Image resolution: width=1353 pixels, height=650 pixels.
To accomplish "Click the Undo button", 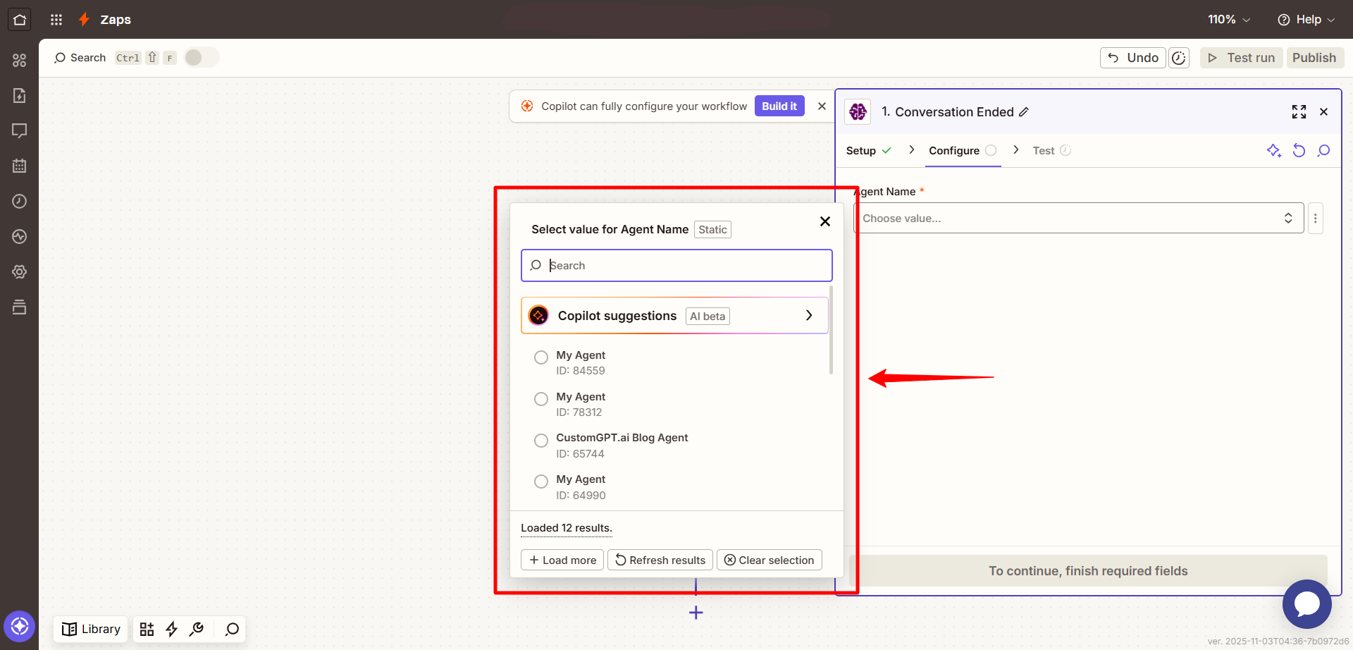I will pyautogui.click(x=1132, y=58).
